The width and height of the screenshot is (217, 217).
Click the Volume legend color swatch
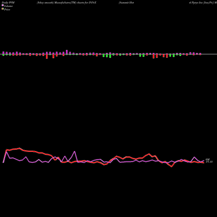pos(3,5)
